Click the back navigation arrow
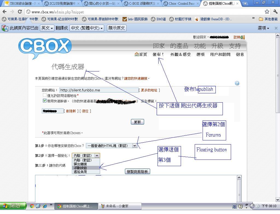 4,12
